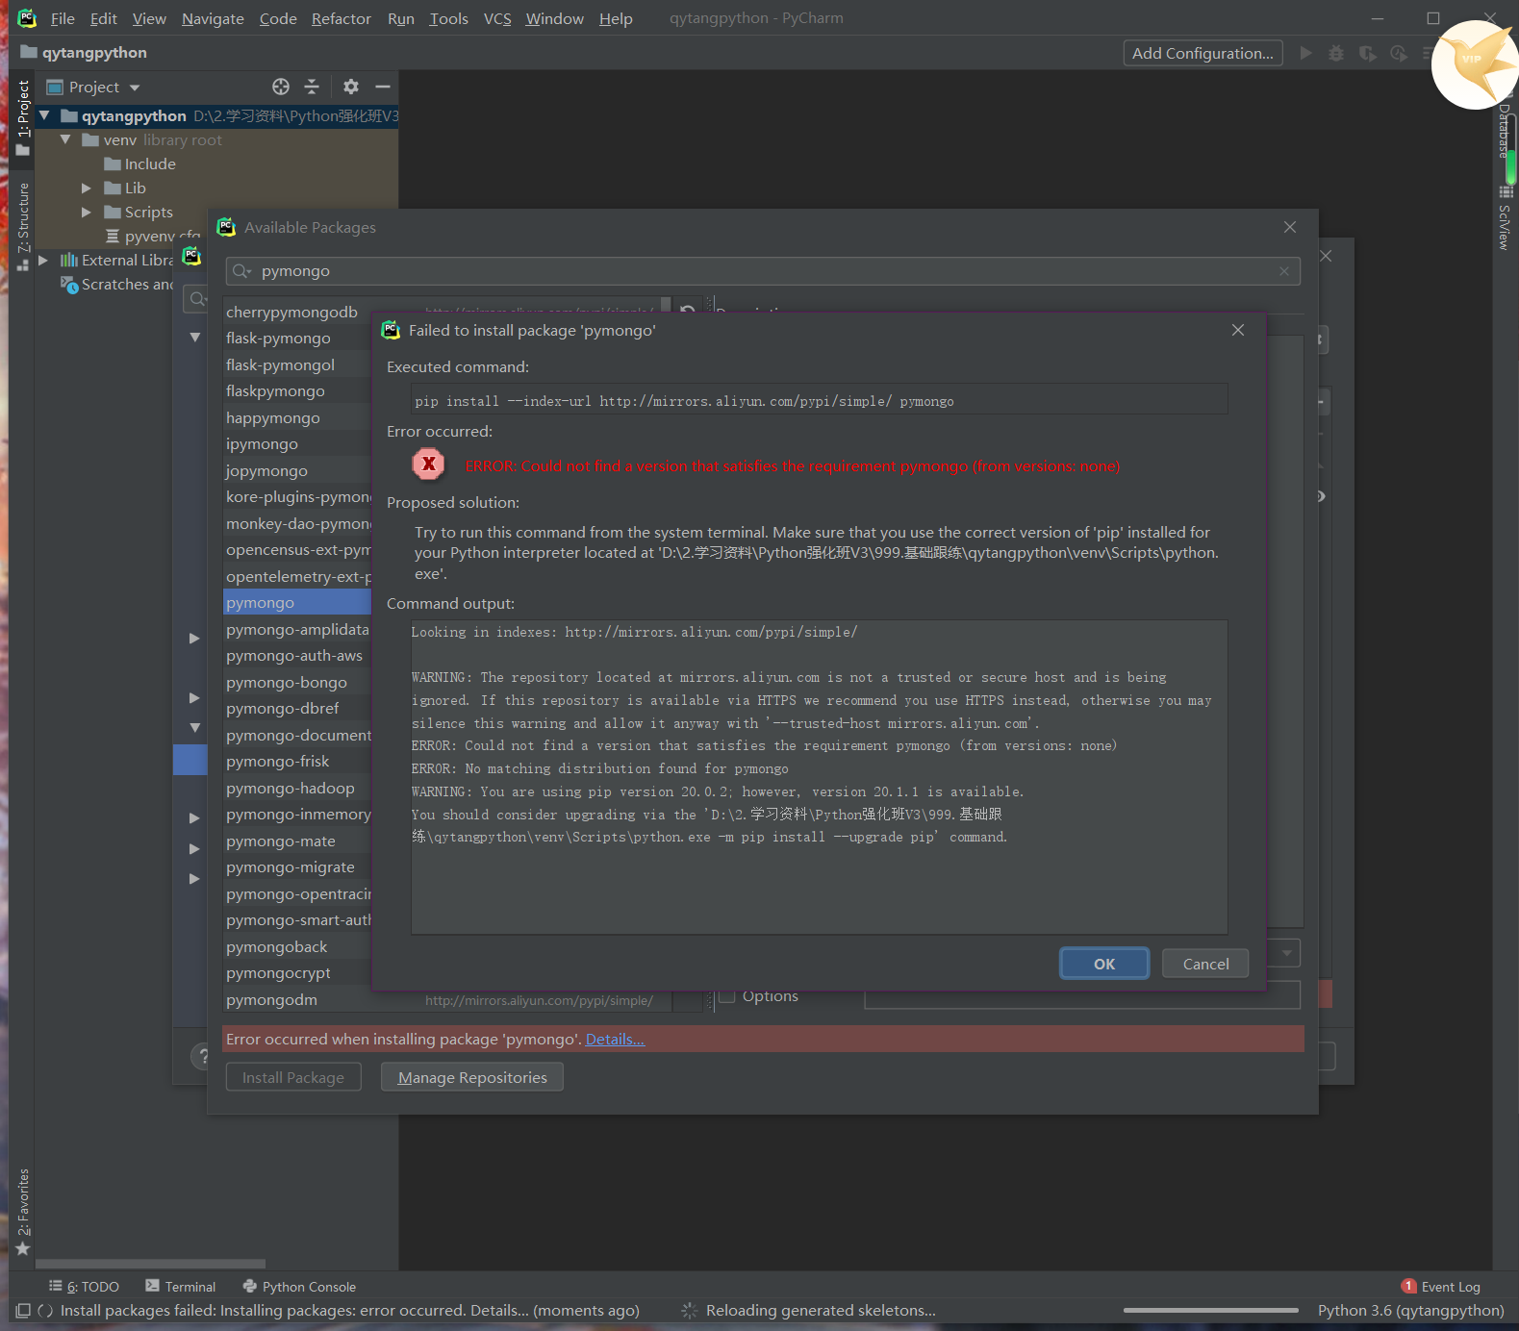The image size is (1519, 1331).
Task: Open the 6: TODO tab
Action: (84, 1286)
